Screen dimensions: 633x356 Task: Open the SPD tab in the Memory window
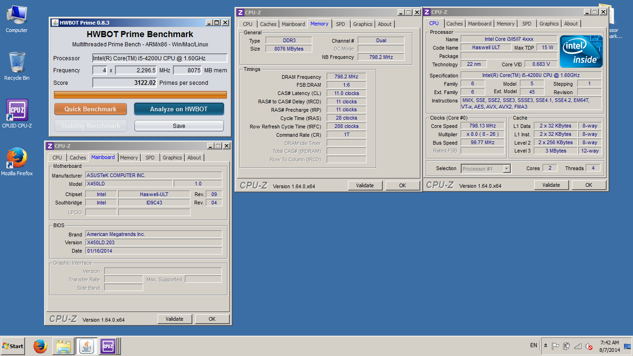(341, 24)
